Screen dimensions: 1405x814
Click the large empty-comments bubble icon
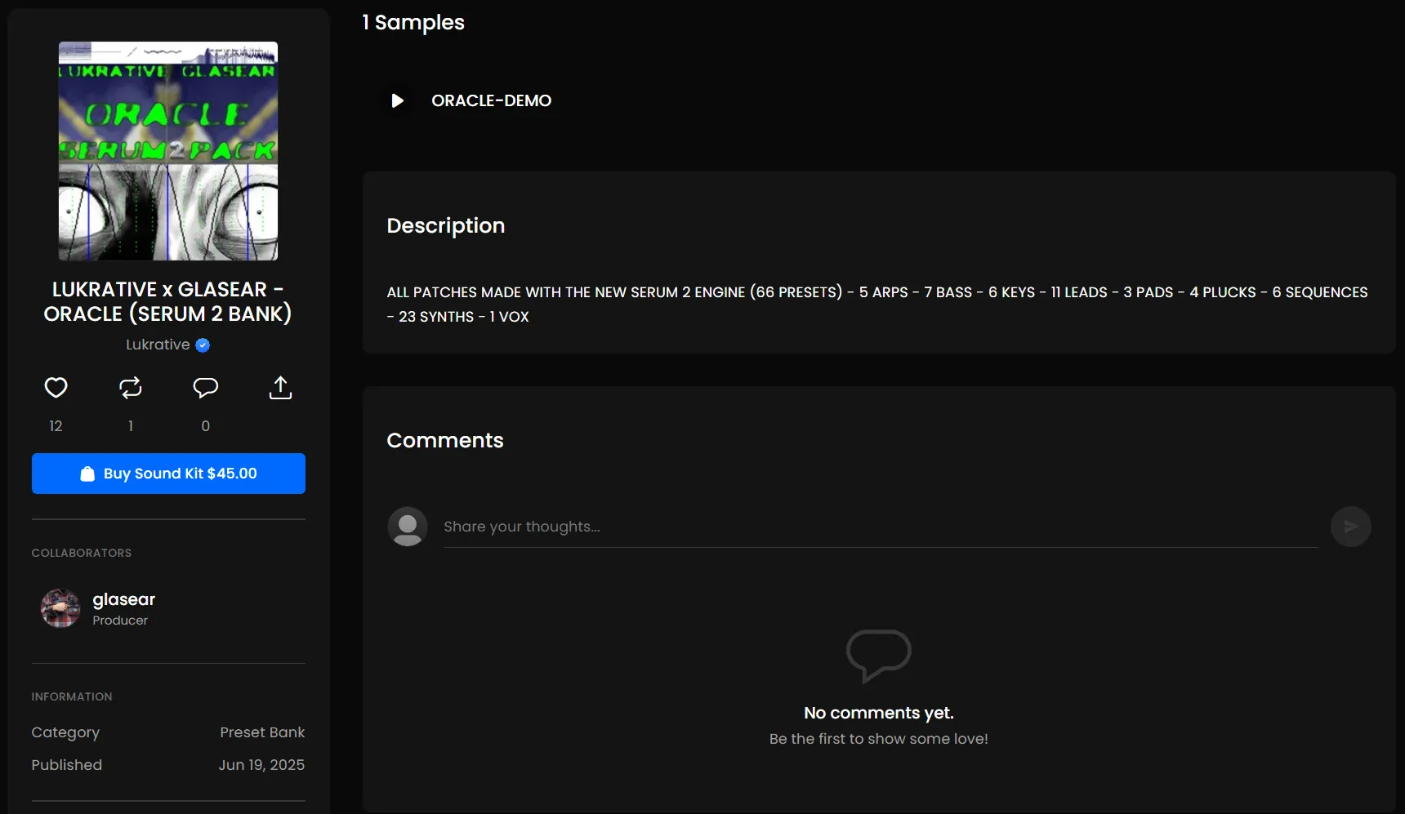[x=879, y=656]
